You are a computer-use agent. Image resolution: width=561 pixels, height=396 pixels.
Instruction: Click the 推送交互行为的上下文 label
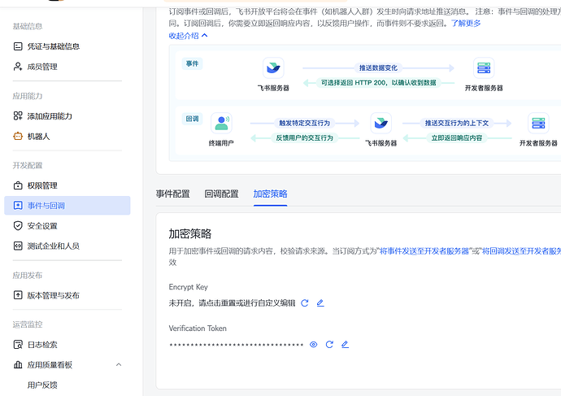point(457,123)
